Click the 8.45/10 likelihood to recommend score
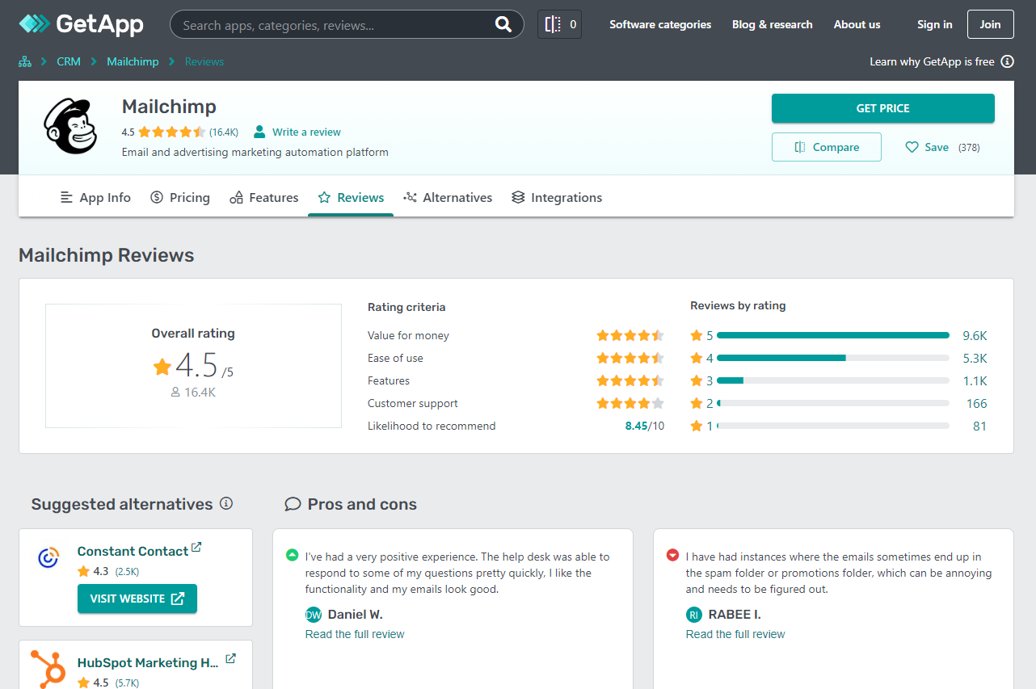 pos(645,426)
